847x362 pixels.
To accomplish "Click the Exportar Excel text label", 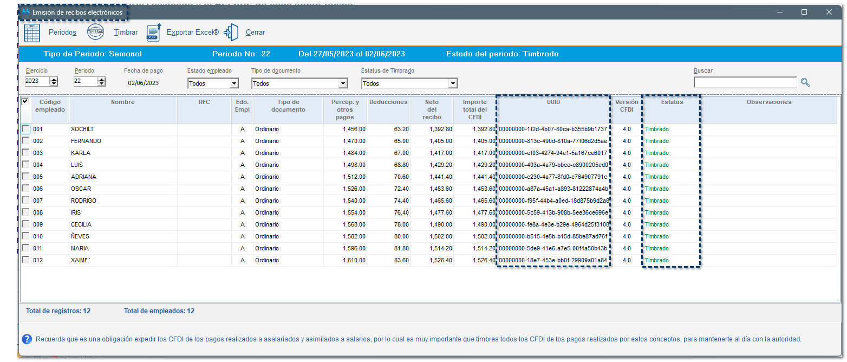I will [192, 33].
